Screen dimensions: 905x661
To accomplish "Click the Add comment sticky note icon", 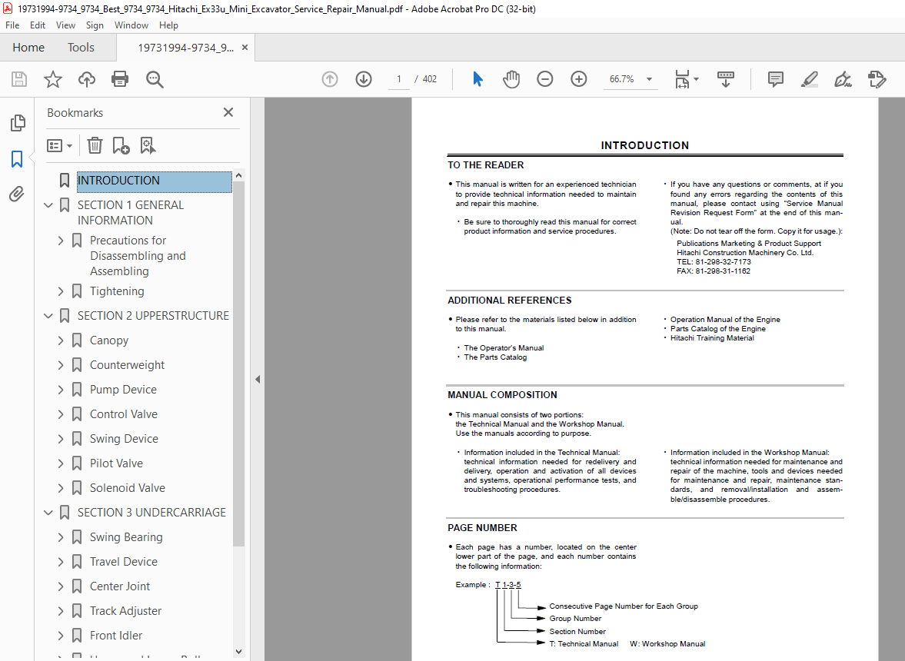I will click(x=776, y=79).
